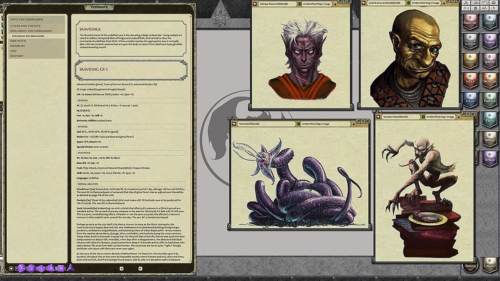Image resolution: width=500 pixels, height=281 pixels.
Task: Open the Tokens box
Action: click(470, 265)
